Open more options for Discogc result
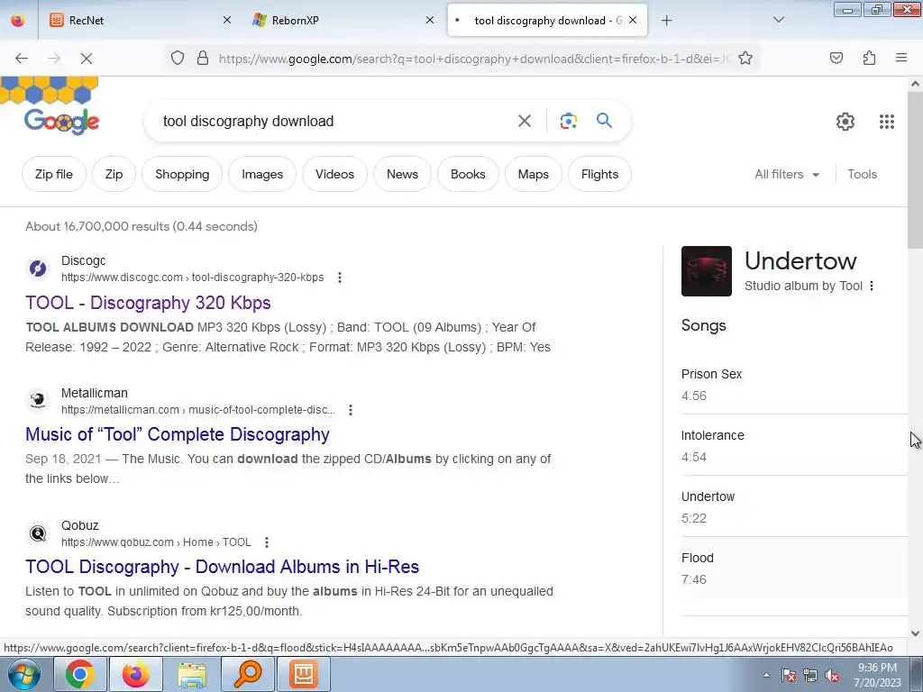Image resolution: width=923 pixels, height=692 pixels. pos(340,278)
